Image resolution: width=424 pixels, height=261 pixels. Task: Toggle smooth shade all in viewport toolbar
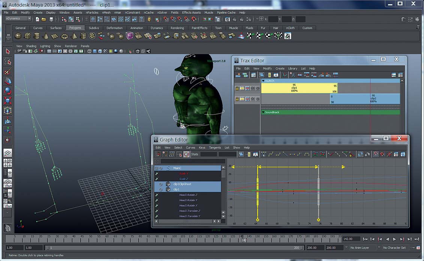[94, 51]
